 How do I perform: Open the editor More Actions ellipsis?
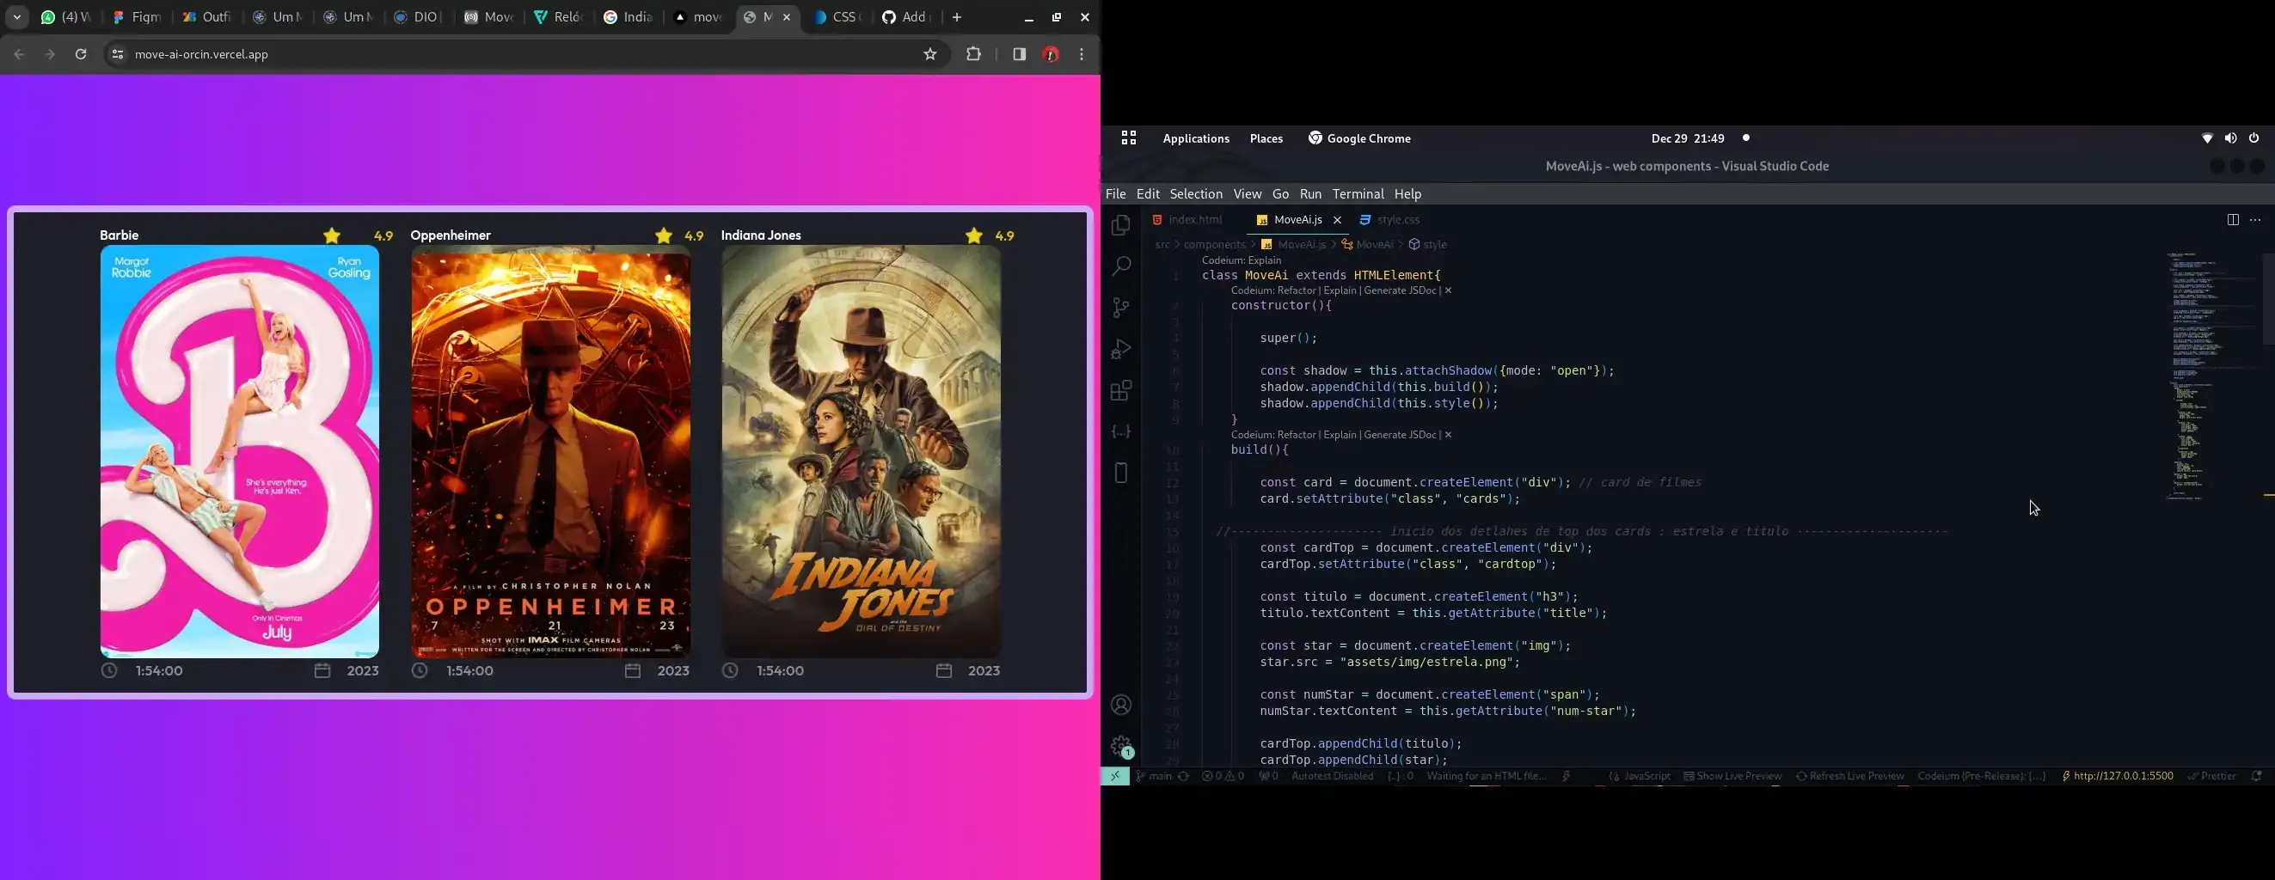pyautogui.click(x=2254, y=220)
